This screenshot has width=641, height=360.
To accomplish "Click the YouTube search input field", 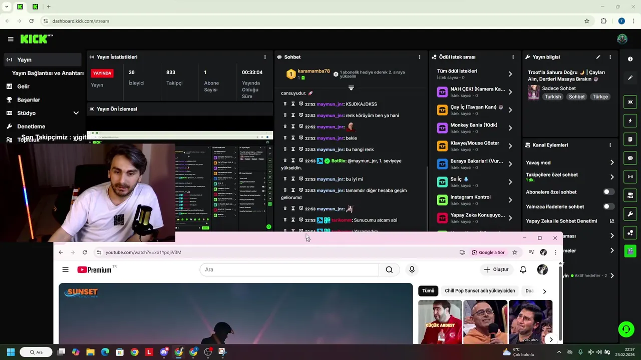I will tap(289, 269).
